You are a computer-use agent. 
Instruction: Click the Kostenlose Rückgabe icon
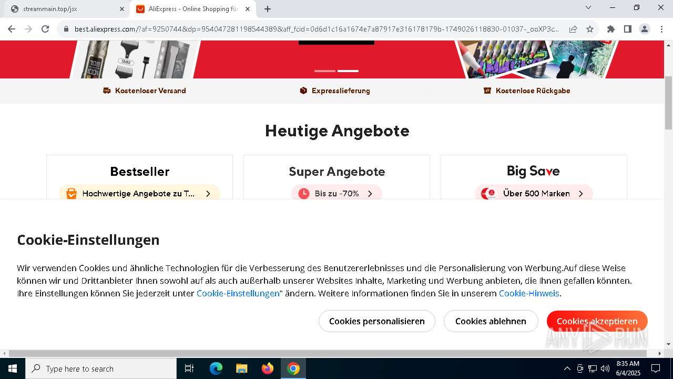tap(487, 91)
